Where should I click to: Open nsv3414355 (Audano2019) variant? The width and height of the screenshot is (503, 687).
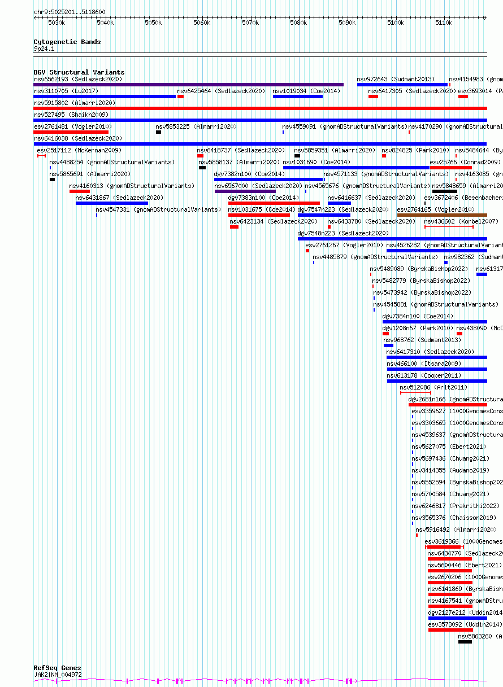coord(450,470)
